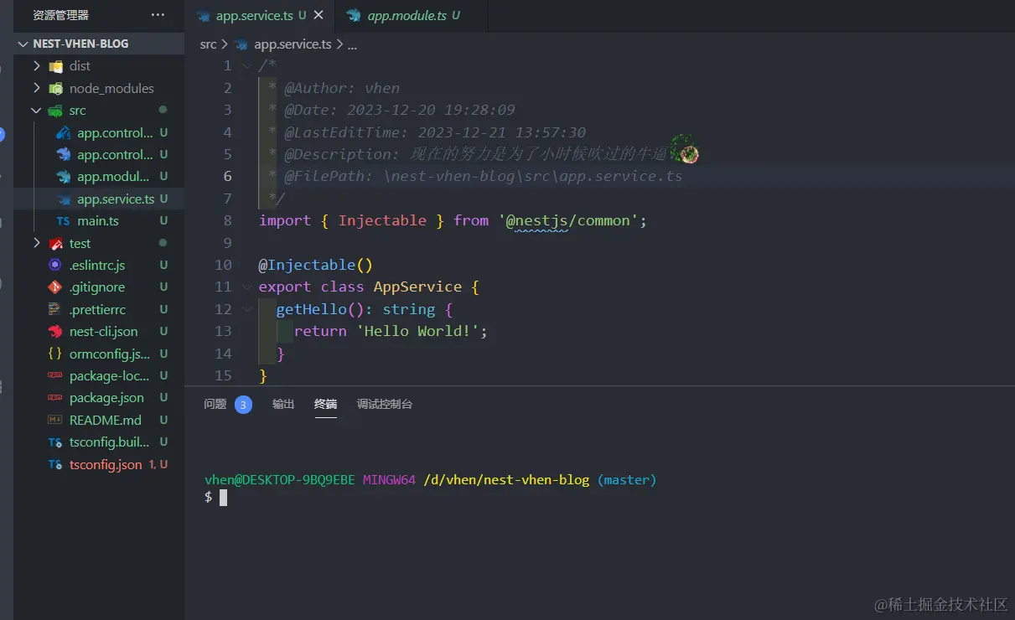Click the TS config icon of tsconfig.buil...
This screenshot has height=620, width=1015.
pos(56,442)
